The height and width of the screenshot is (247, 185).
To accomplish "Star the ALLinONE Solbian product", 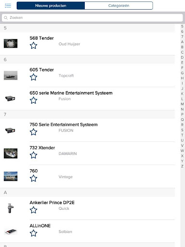I will [33, 233].
